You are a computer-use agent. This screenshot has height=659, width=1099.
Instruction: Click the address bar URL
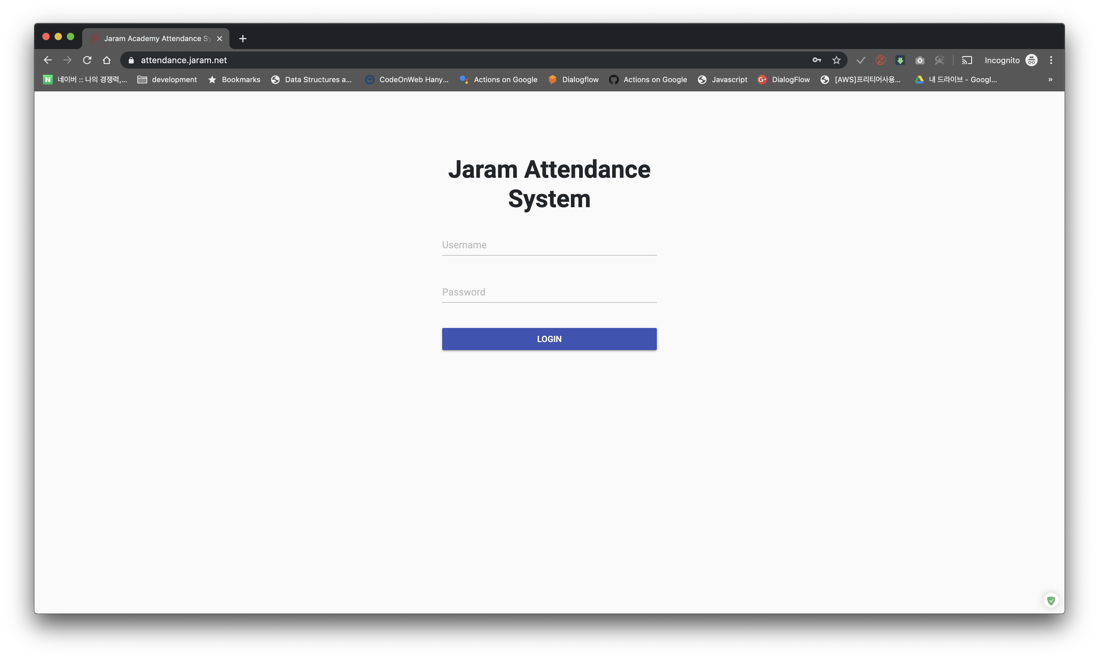183,60
